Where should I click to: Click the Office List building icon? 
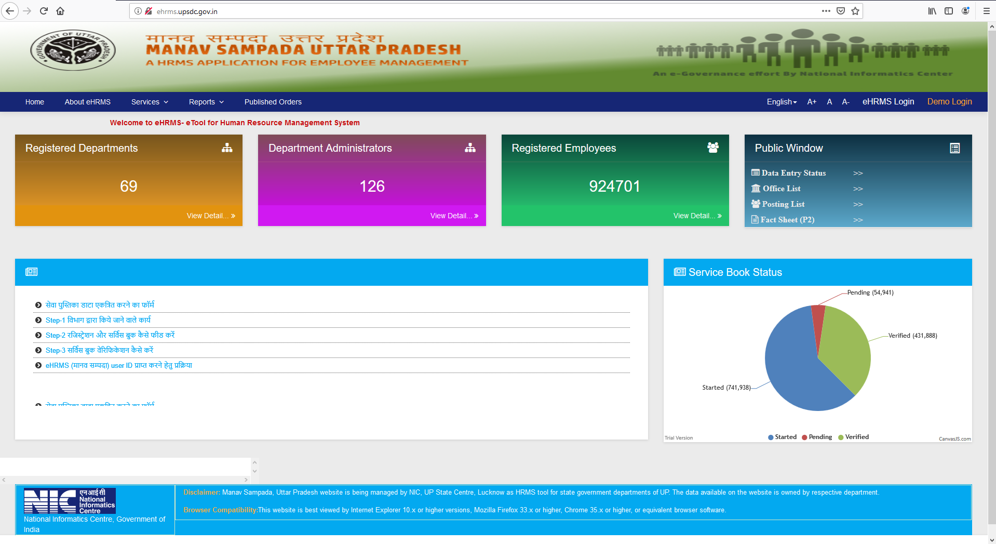click(x=756, y=188)
